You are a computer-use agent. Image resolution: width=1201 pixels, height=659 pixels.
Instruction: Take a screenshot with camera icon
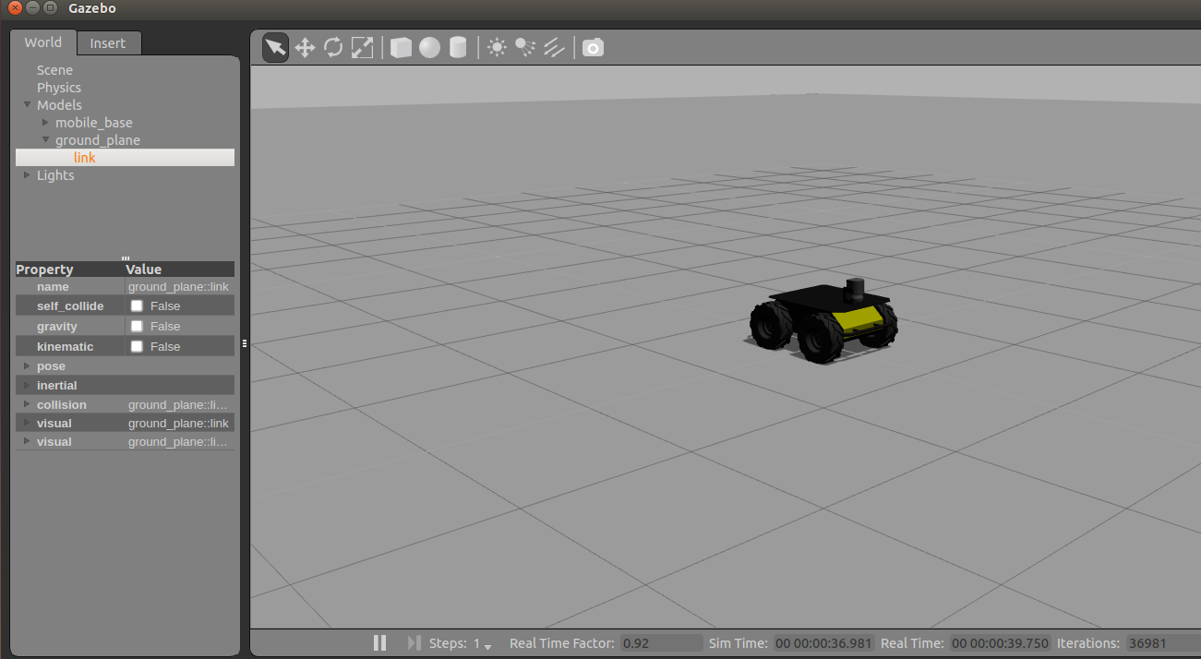tap(593, 47)
